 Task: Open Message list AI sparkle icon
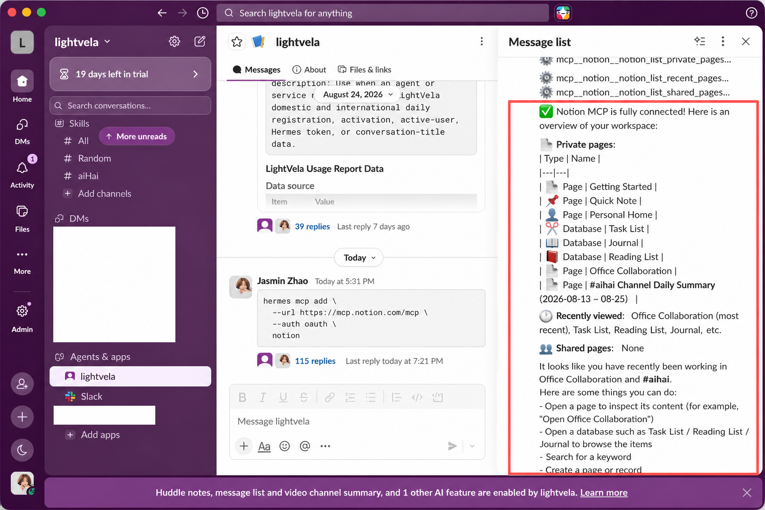700,41
